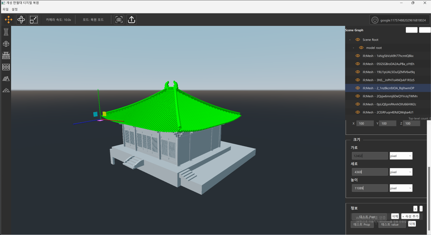This screenshot has width=431, height=235.
Task: Open the 높이 unit pixel dropdown
Action: [401, 188]
